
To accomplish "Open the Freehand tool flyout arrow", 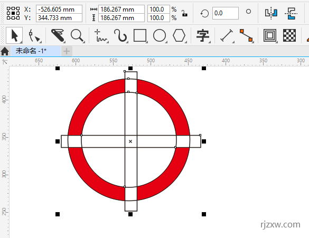I will [x=108, y=42].
